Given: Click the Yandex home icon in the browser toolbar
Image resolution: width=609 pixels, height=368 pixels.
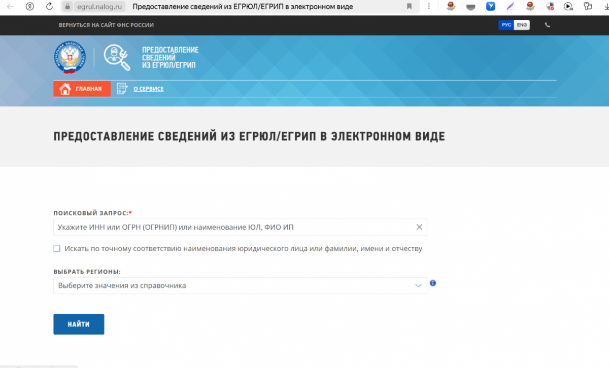Looking at the screenshot, I should (x=29, y=7).
